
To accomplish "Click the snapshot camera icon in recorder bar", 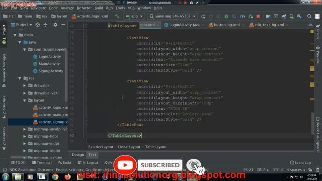I will click(191, 3).
